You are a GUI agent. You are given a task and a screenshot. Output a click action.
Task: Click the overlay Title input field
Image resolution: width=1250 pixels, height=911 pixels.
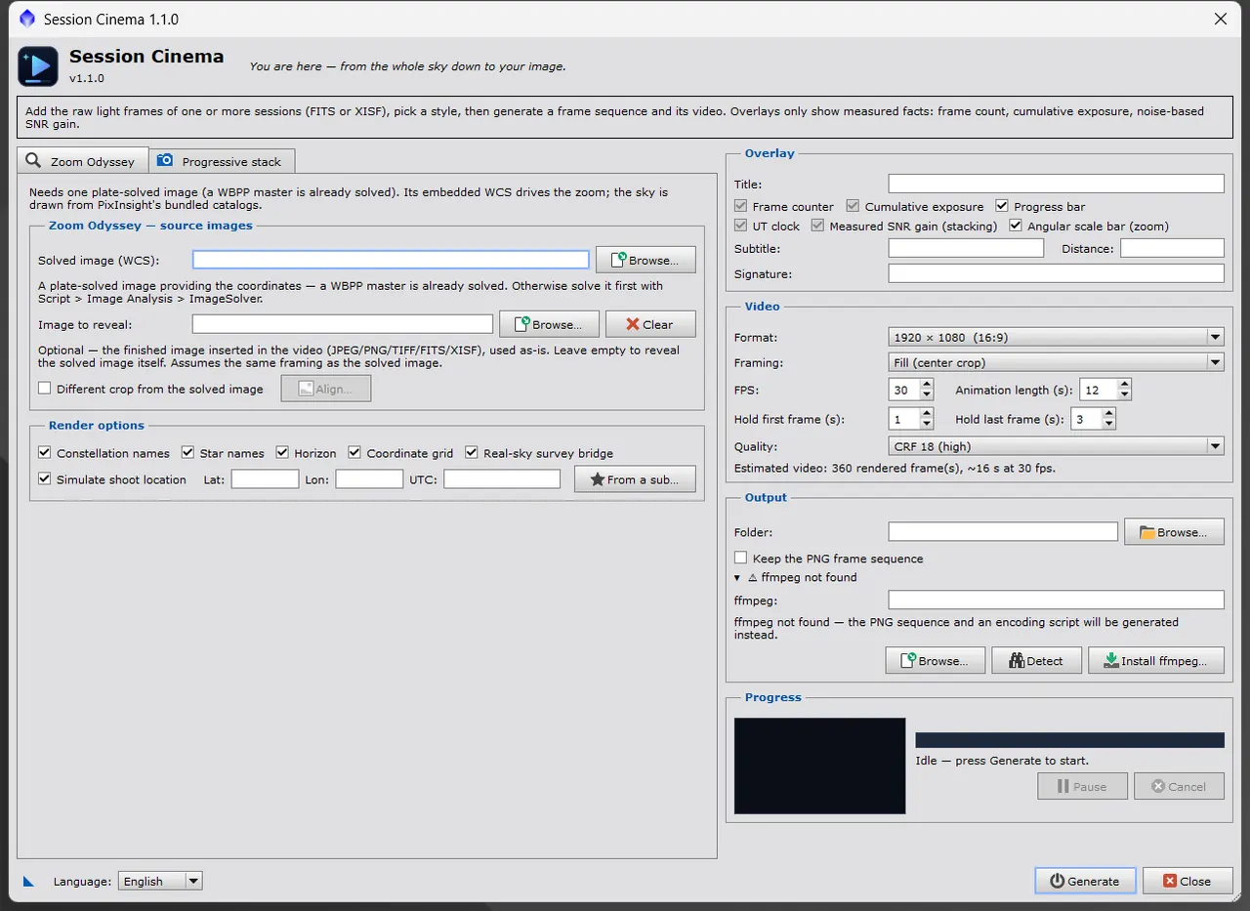[1056, 184]
